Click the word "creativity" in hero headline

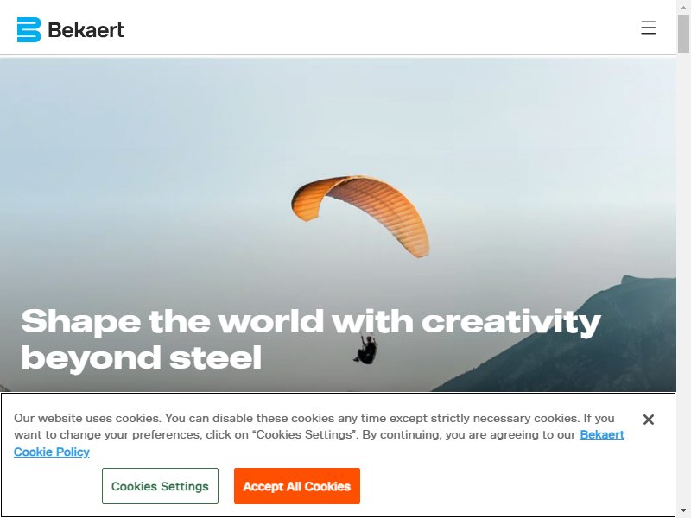pos(511,322)
